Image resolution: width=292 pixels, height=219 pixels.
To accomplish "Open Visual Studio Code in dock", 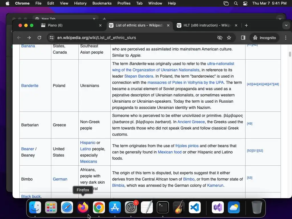I will tap(195, 207).
